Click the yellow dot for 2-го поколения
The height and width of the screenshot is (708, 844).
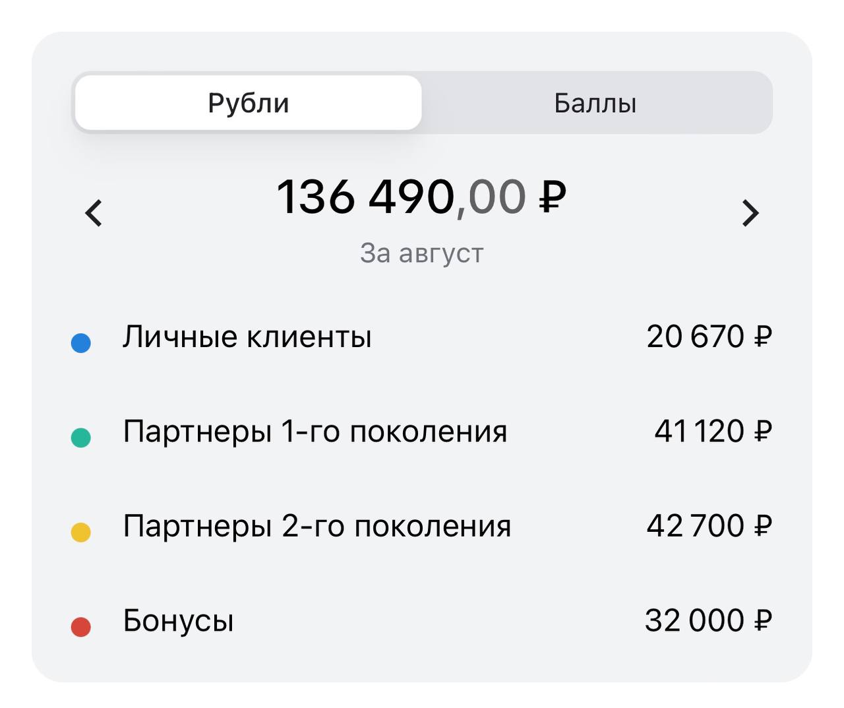(x=80, y=532)
